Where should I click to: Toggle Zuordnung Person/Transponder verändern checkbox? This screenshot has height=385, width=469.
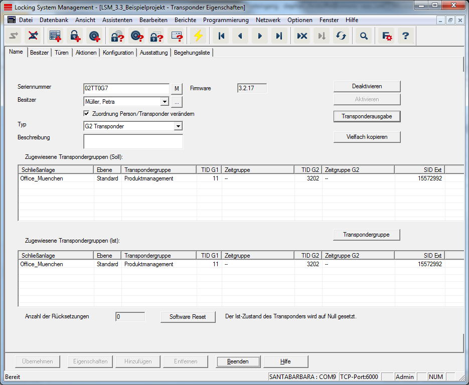(87, 114)
